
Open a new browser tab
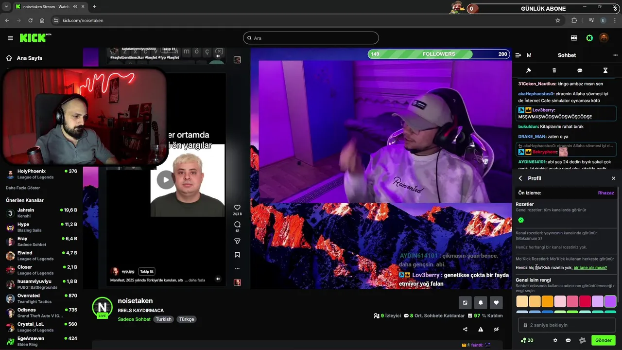(94, 7)
